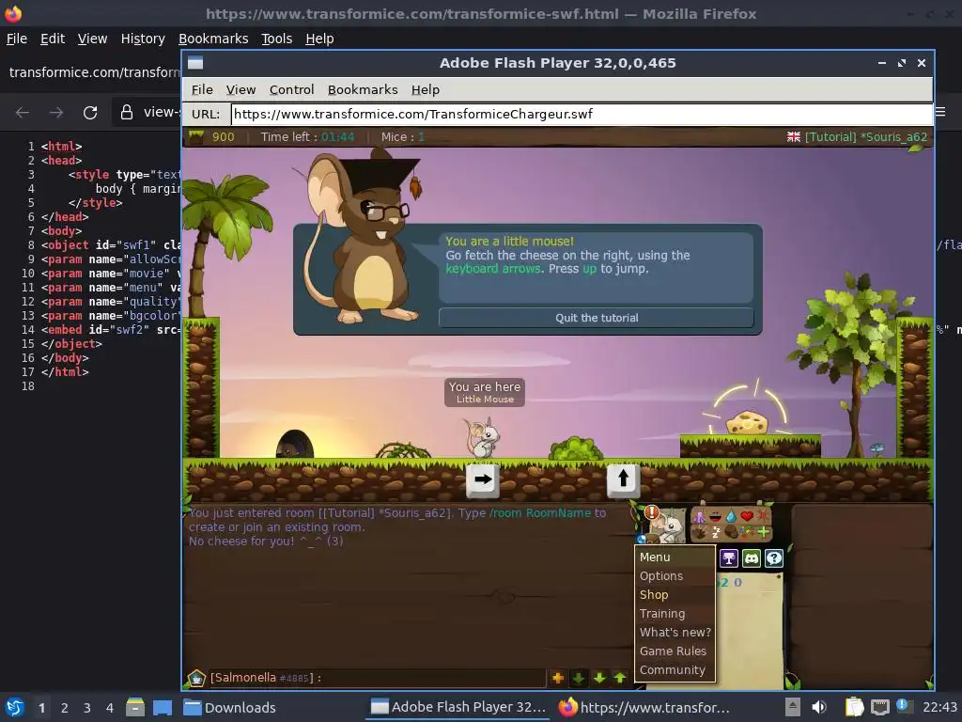
Task: Select the laughing mouth emote
Action: 715,517
